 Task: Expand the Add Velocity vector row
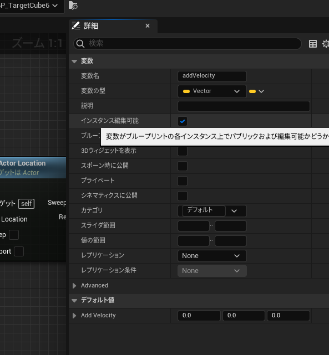[x=74, y=316]
